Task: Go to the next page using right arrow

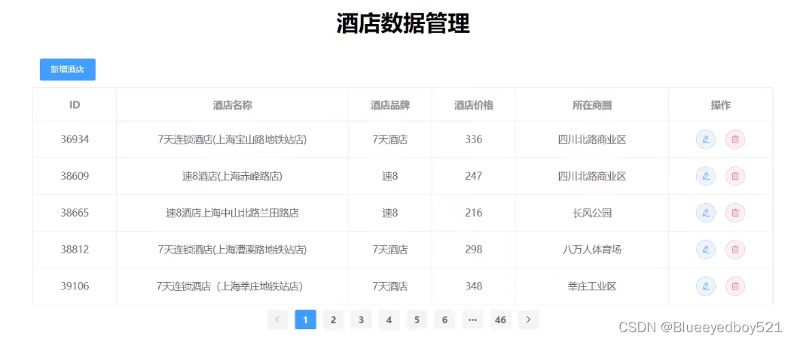Action: click(528, 319)
